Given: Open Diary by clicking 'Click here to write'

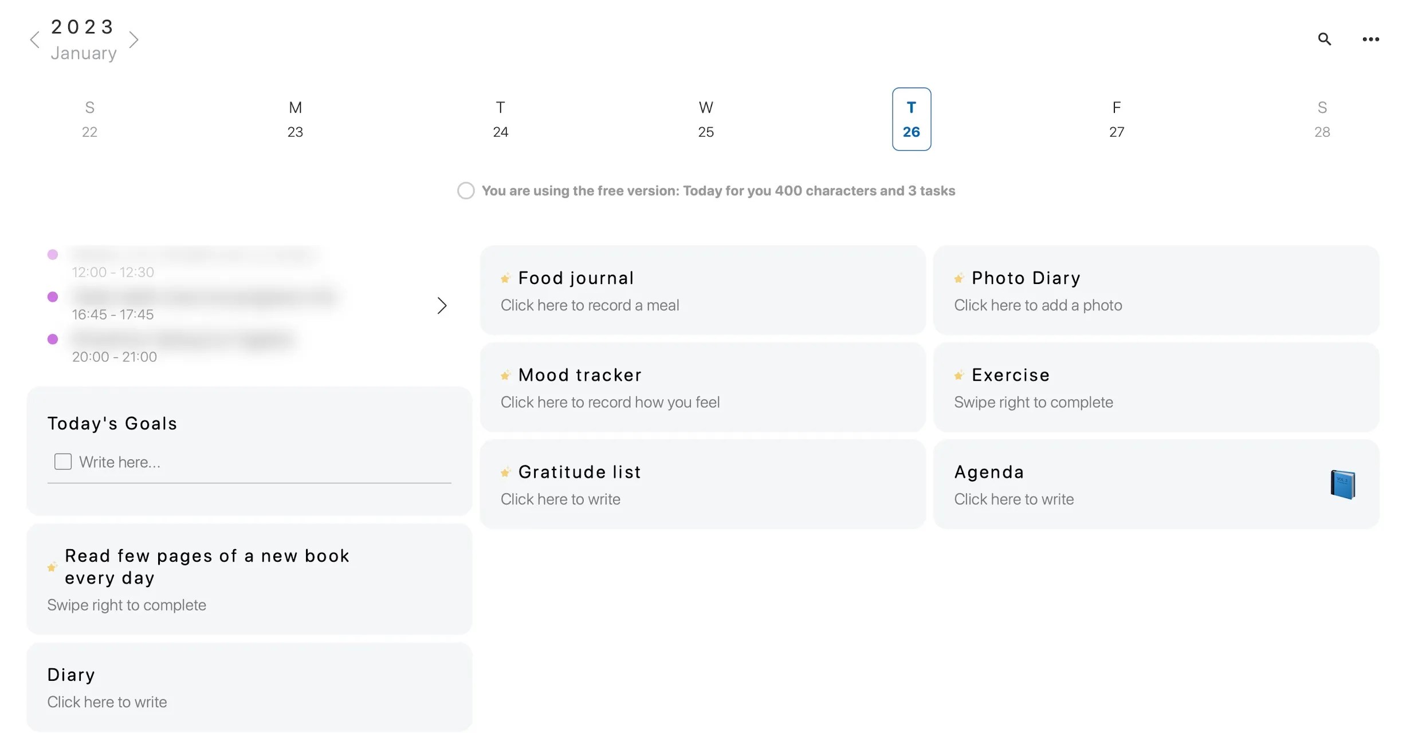Looking at the screenshot, I should [x=107, y=701].
